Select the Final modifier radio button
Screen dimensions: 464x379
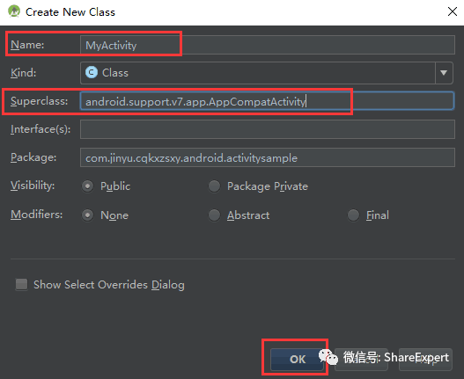pos(353,215)
